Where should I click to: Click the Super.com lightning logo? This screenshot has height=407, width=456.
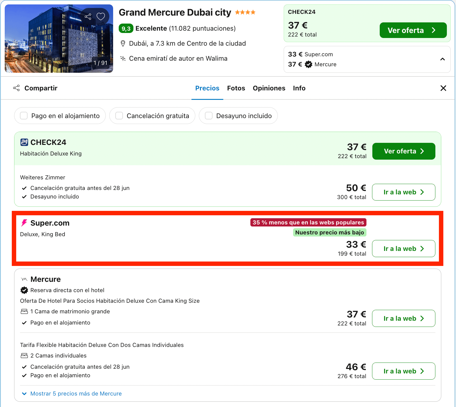24,223
